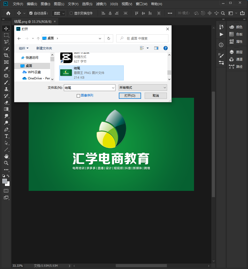Image resolution: width=248 pixels, height=269 pixels.
Task: Click the foreground color swatch
Action: pyautogui.click(x=5, y=181)
